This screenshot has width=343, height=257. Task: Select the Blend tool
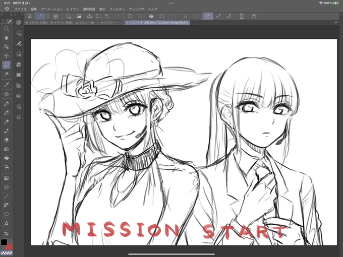point(7,149)
